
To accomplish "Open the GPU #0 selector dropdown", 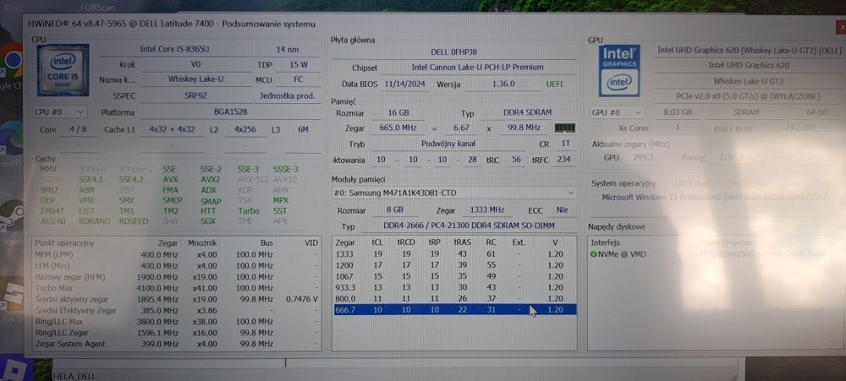I will tap(617, 112).
